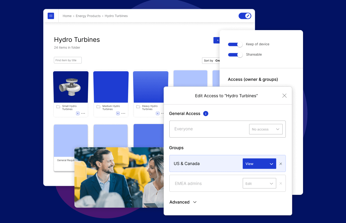Click the Heavy Hydro Turbines folder icon
The image size is (346, 223).
[x=138, y=107]
